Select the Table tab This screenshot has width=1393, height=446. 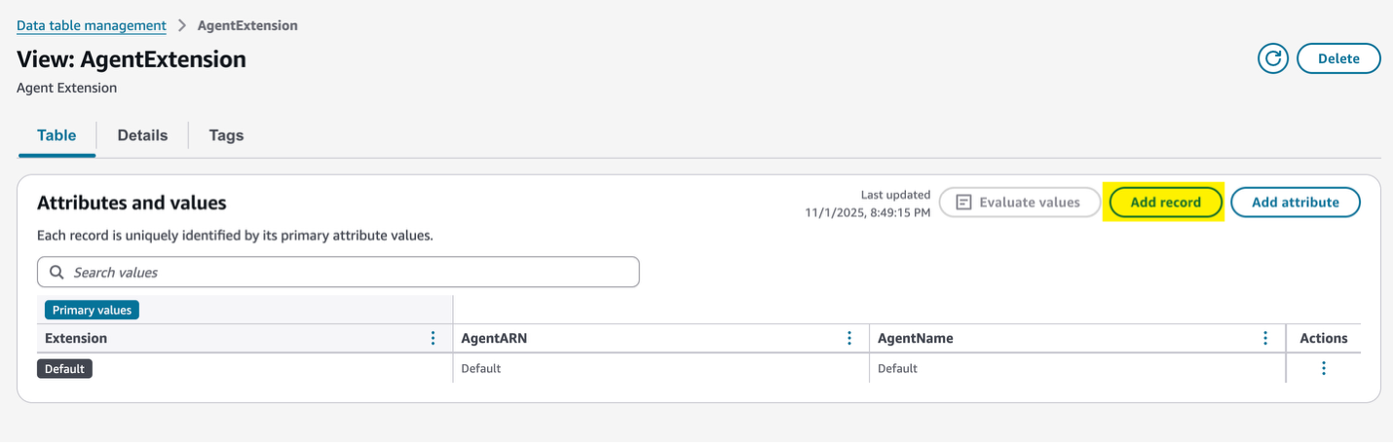click(x=56, y=135)
